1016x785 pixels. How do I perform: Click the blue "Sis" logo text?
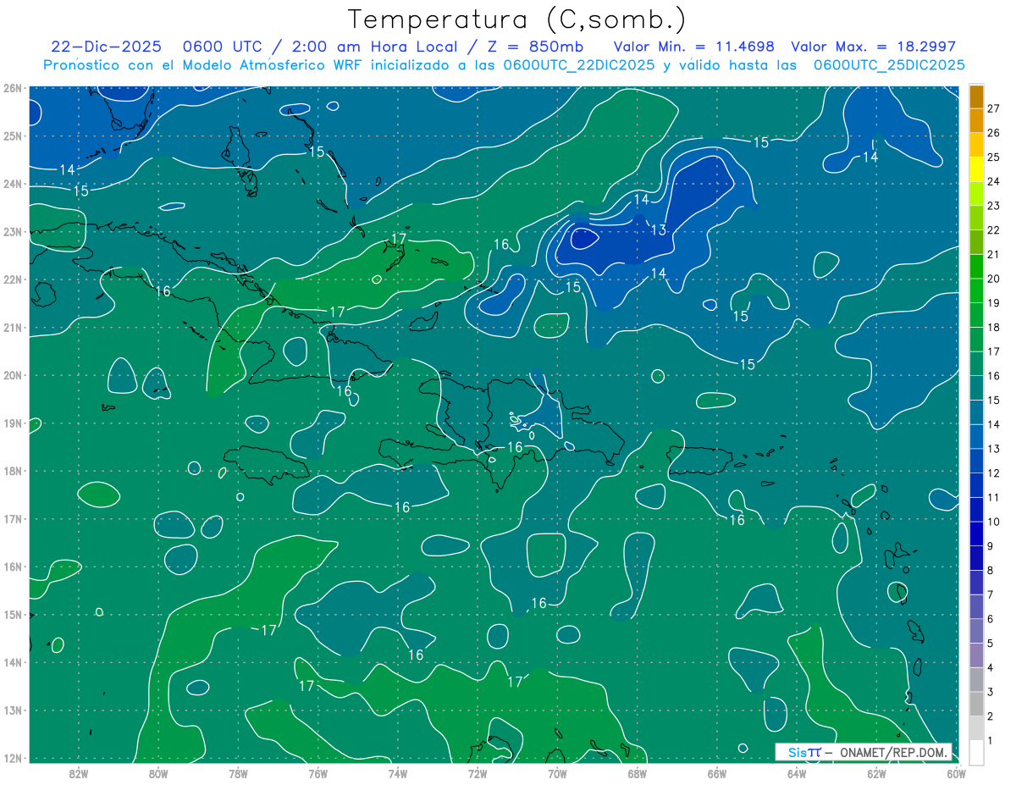point(796,752)
